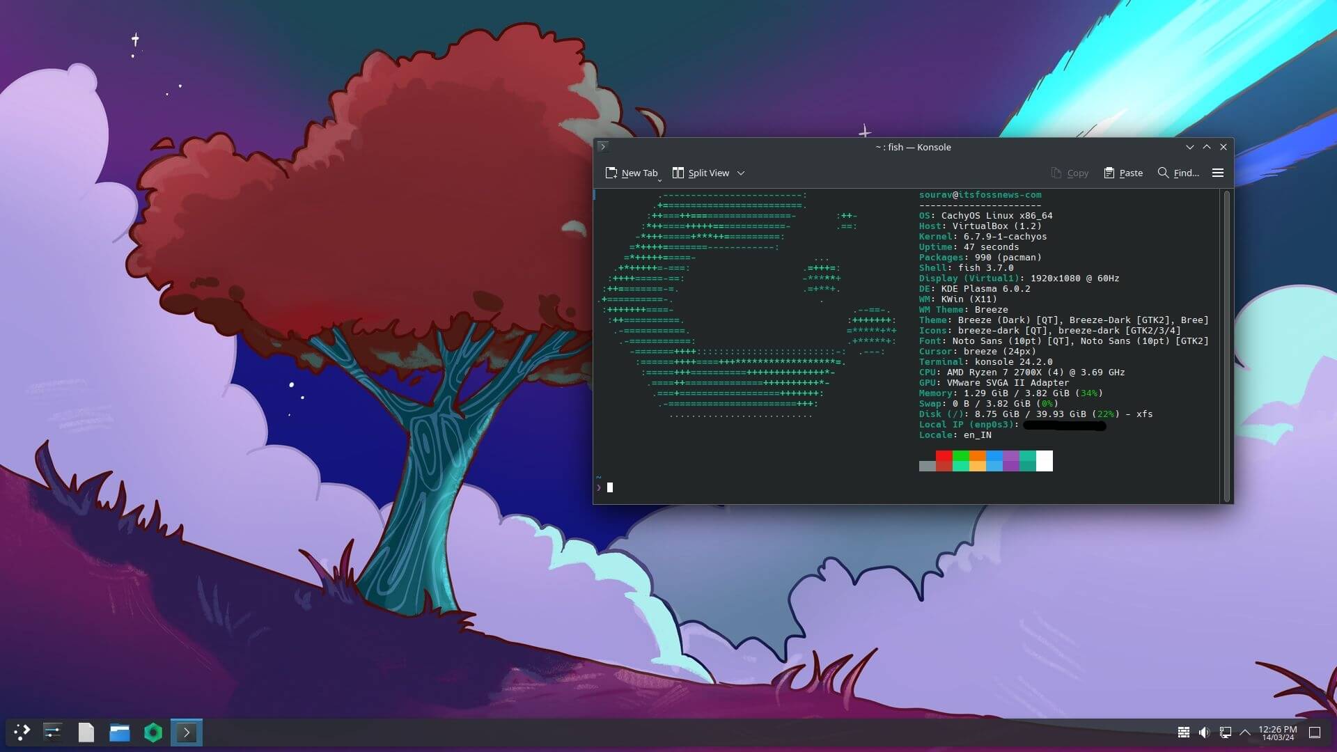The width and height of the screenshot is (1337, 752).
Task: Open Dolphin file manager from the taskbar
Action: click(119, 732)
